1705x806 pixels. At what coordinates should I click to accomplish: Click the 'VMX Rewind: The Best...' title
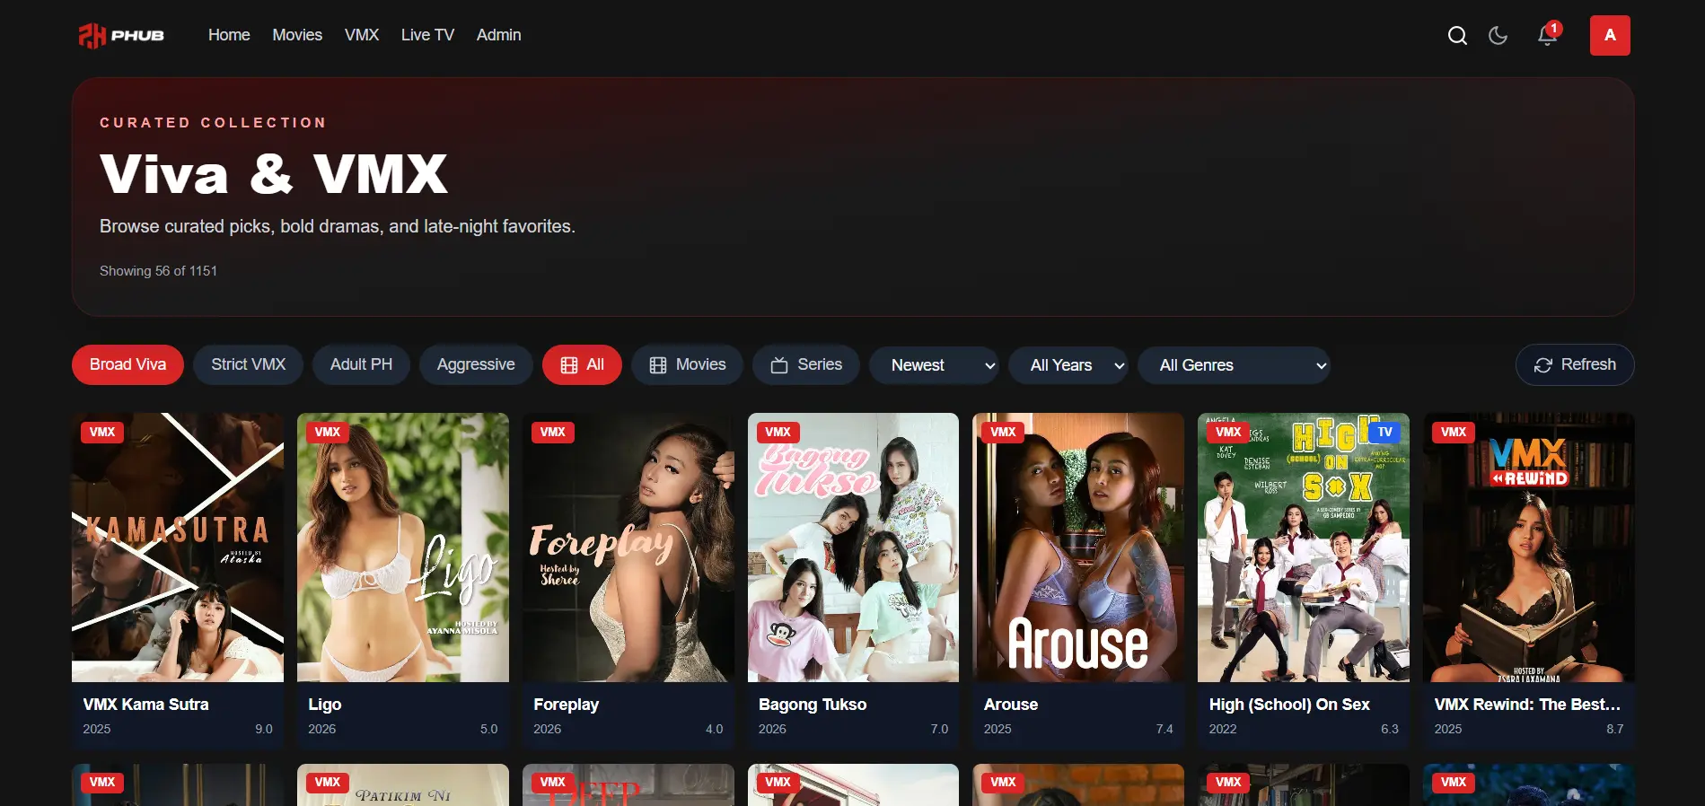[1527, 705]
